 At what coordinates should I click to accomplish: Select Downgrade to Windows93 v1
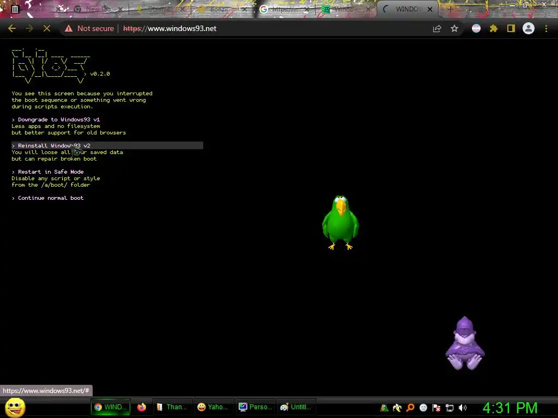coord(56,119)
